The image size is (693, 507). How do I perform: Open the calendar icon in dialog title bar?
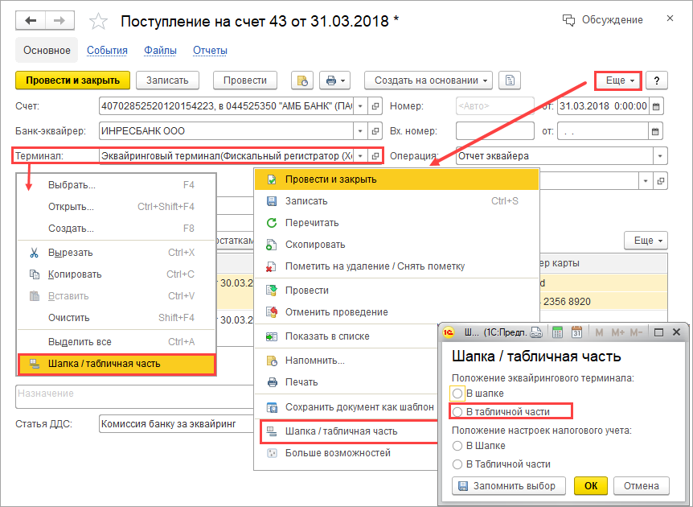(x=576, y=332)
